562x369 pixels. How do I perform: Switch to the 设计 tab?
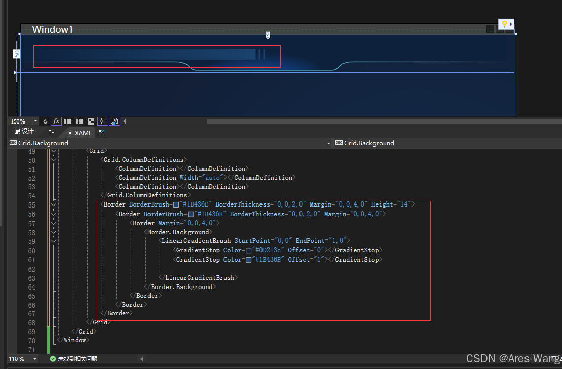point(24,132)
